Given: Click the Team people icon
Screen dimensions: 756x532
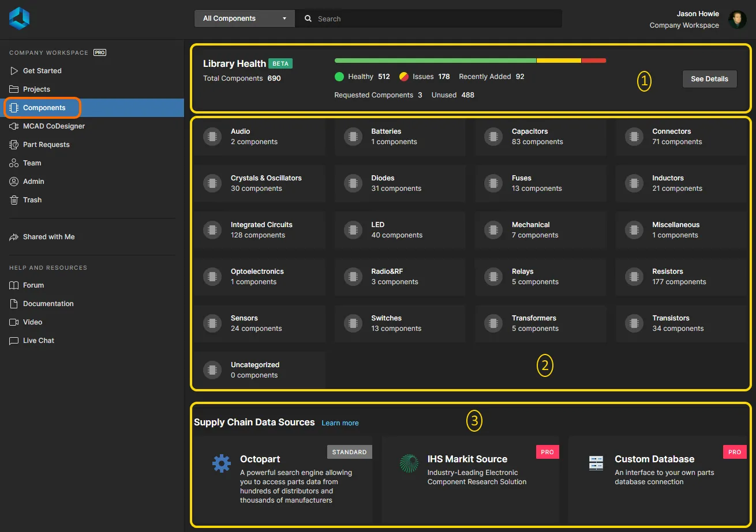Looking at the screenshot, I should click(14, 163).
